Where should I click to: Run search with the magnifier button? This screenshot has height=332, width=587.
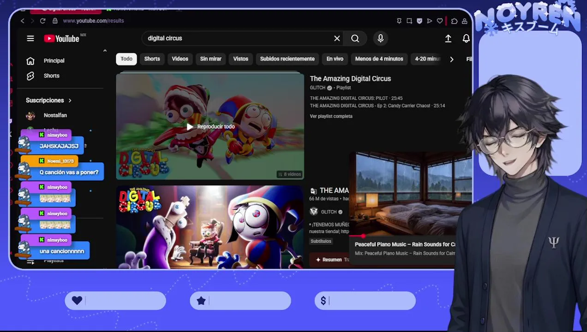(x=355, y=39)
